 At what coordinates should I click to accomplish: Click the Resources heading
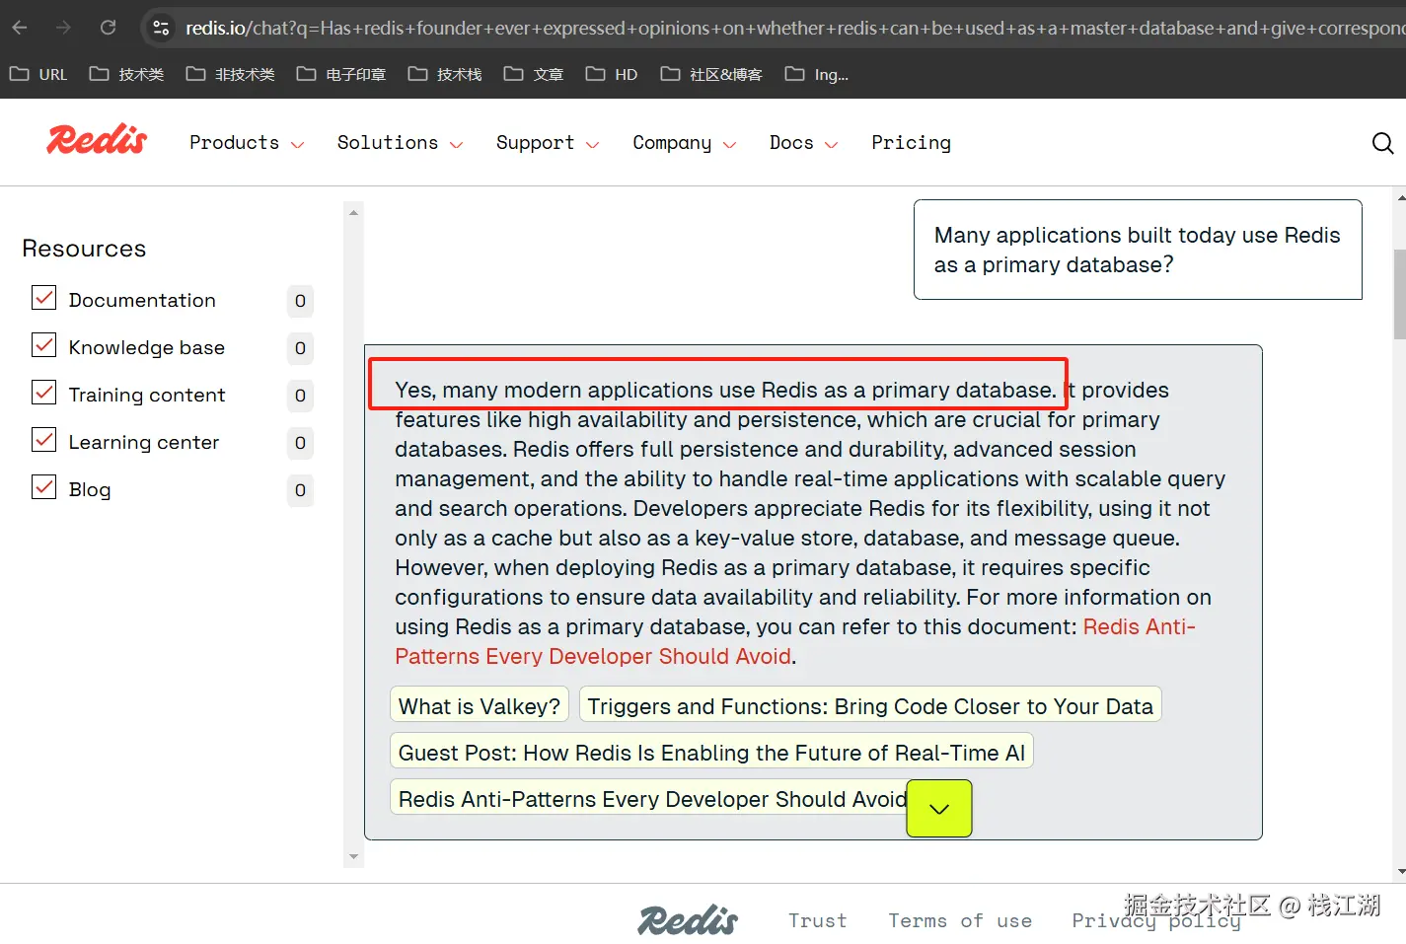click(84, 249)
